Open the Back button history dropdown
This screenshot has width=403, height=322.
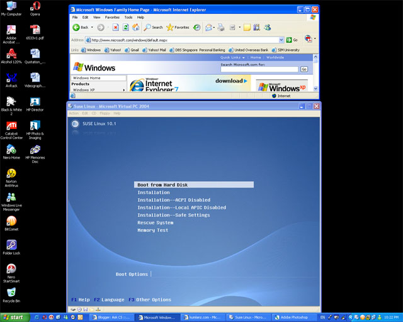(92, 27)
